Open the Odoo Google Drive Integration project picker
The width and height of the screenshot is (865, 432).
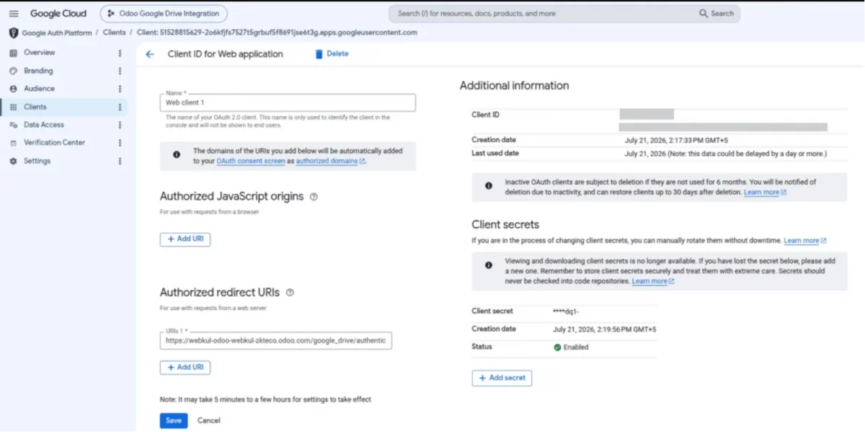164,14
